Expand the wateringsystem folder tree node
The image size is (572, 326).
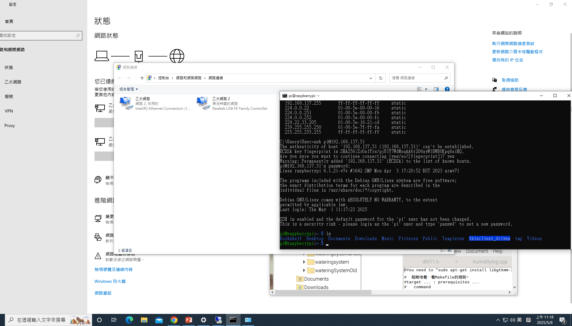point(304,262)
